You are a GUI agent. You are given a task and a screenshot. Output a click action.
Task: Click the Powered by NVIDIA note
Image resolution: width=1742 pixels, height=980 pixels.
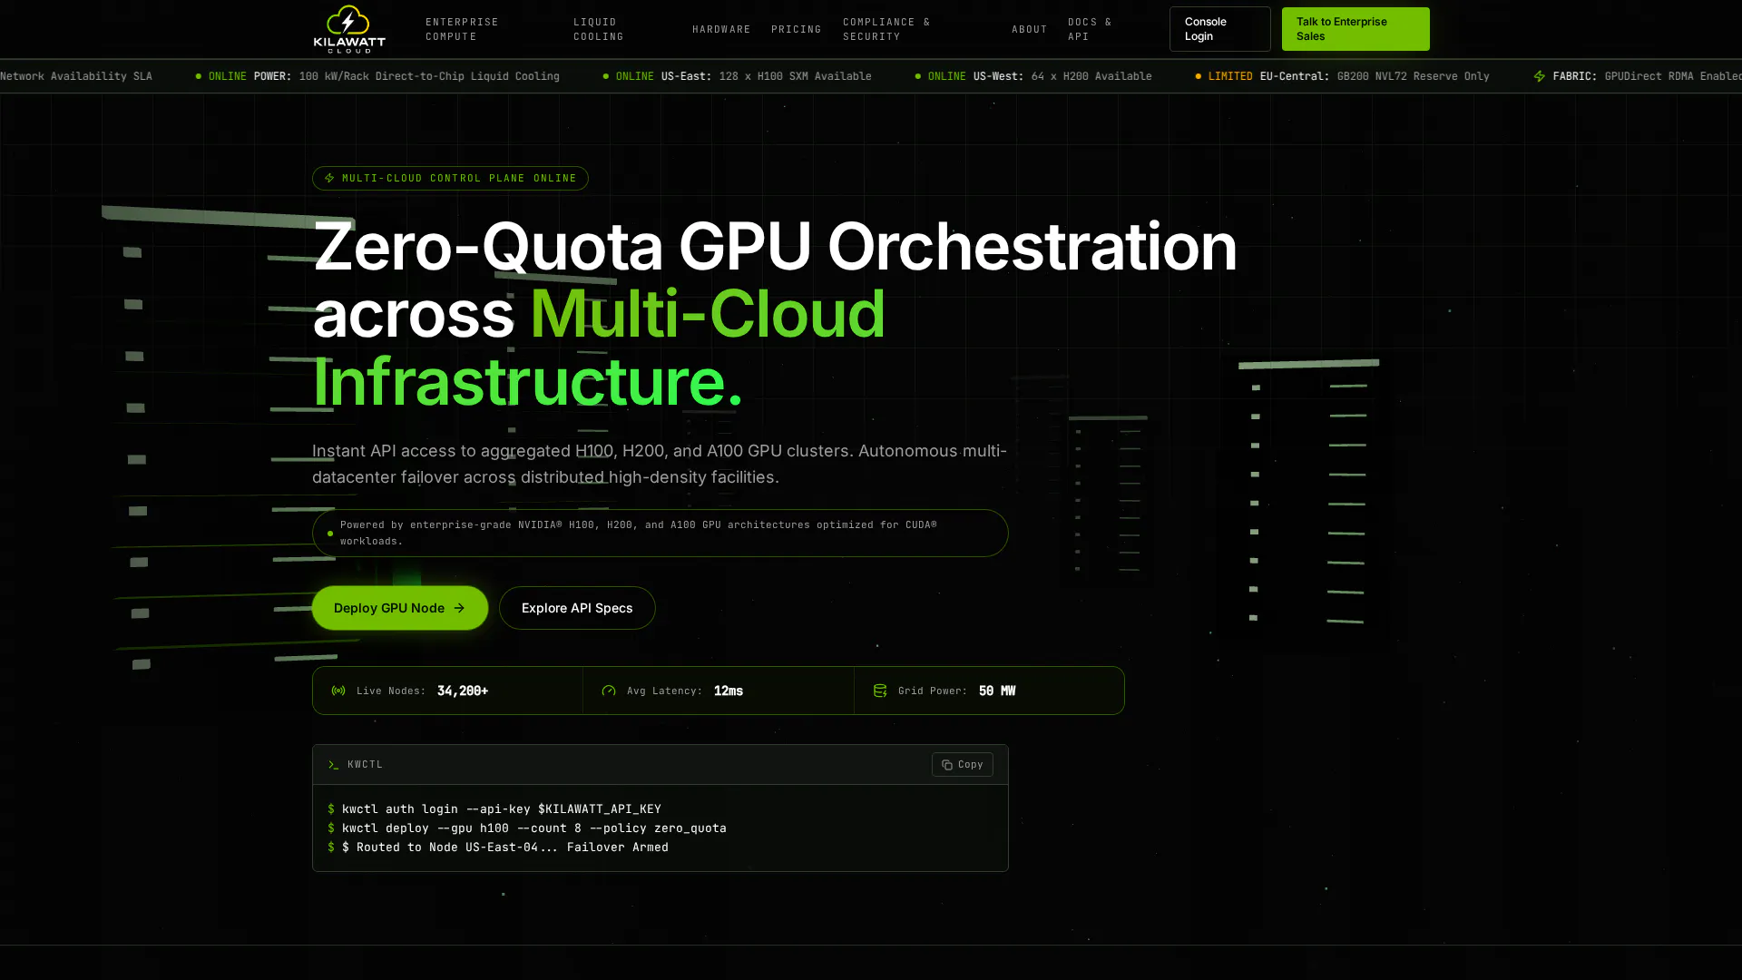(x=660, y=533)
